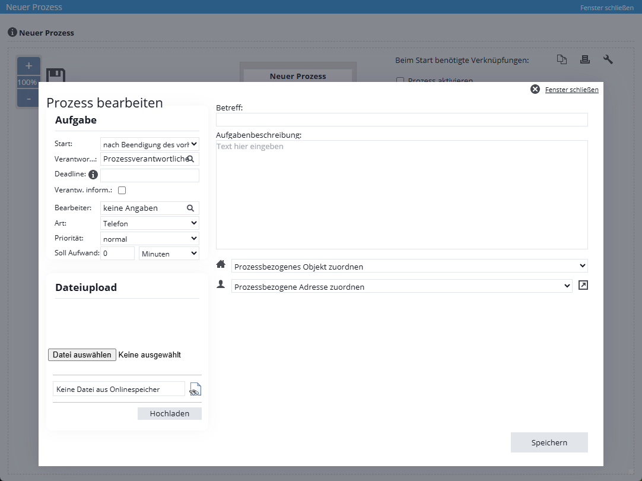
Task: Click the Datei auswählen button
Action: tap(82, 355)
